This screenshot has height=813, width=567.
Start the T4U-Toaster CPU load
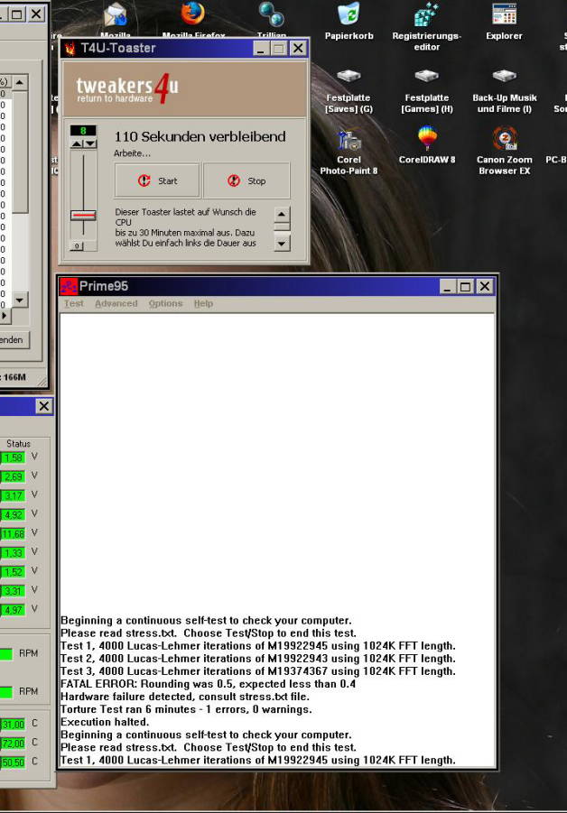(157, 180)
